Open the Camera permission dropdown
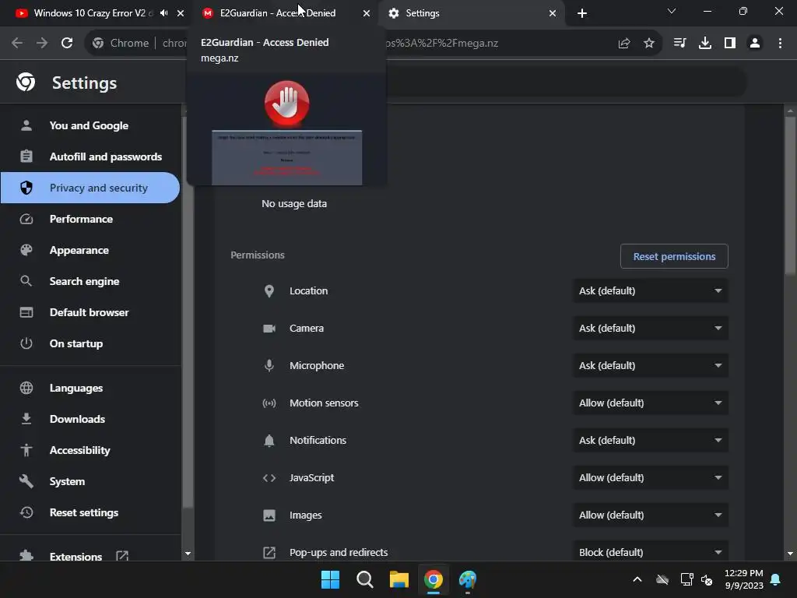Image resolution: width=797 pixels, height=598 pixels. tap(651, 328)
